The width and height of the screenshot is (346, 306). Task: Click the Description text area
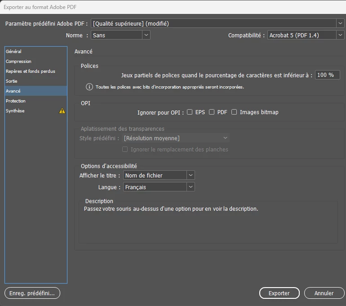pyautogui.click(x=208, y=223)
